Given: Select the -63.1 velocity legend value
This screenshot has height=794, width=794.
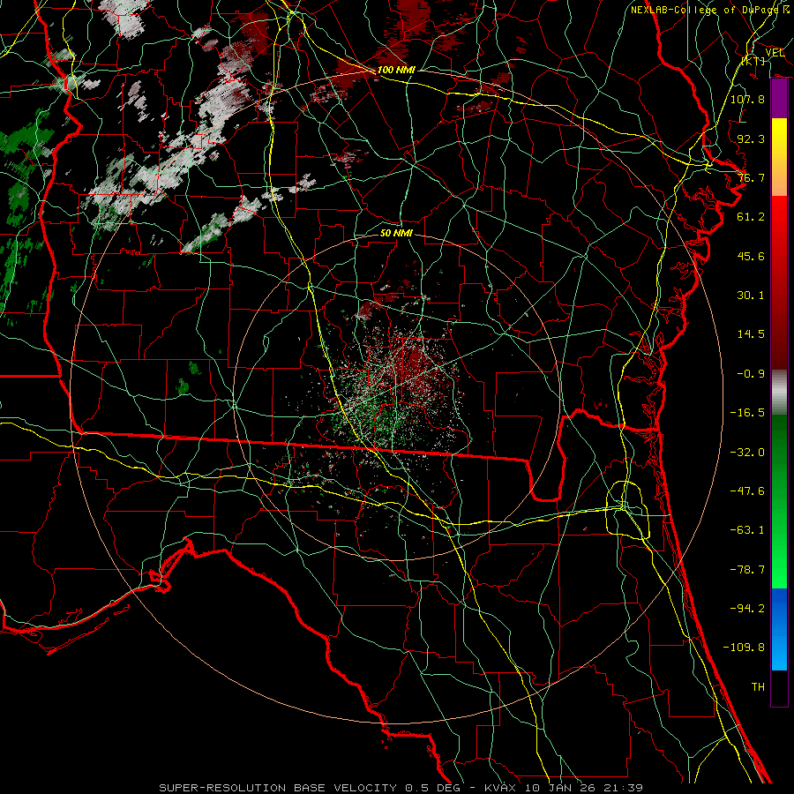Looking at the screenshot, I should [x=747, y=530].
